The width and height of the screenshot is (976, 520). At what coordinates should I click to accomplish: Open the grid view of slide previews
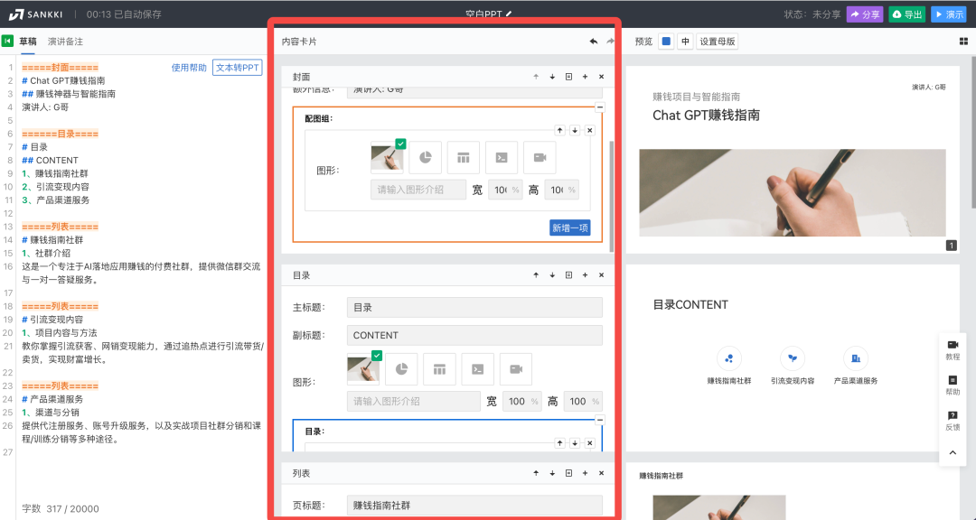(x=964, y=41)
